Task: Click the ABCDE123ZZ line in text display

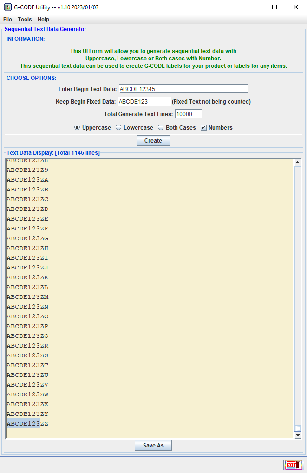Action: [x=27, y=424]
